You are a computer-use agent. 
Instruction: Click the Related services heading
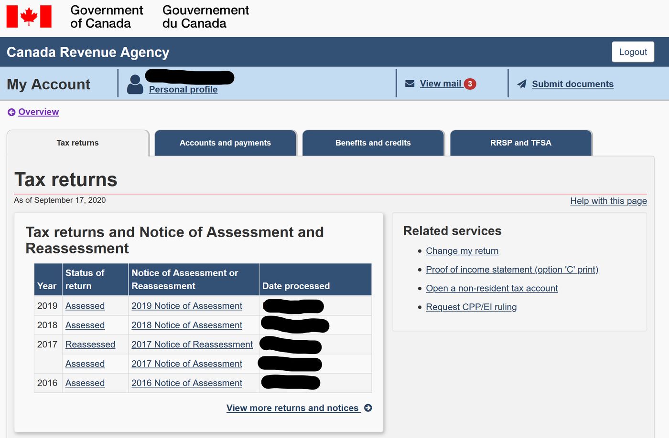452,231
